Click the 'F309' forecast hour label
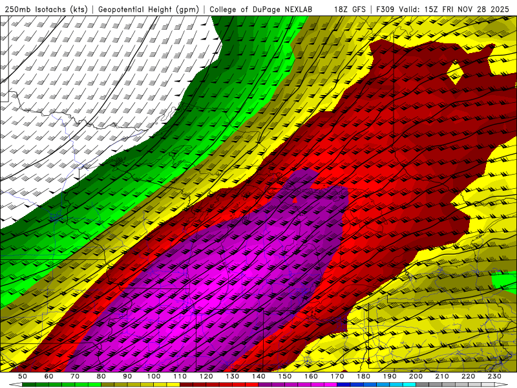 click(x=385, y=9)
